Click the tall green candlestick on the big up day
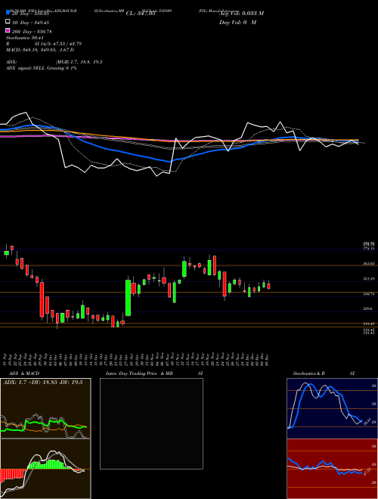 tap(129, 298)
